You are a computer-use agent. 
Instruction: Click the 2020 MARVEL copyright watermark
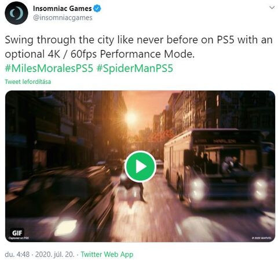(x=262, y=238)
